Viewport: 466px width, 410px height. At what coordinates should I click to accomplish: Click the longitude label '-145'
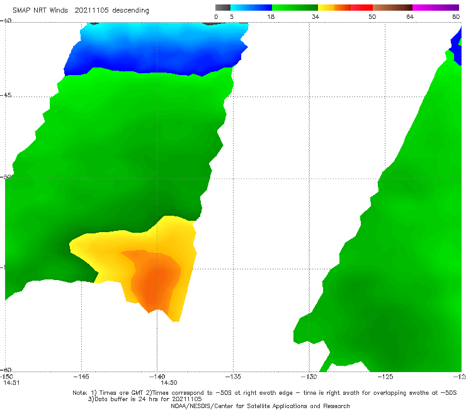pos(81,377)
